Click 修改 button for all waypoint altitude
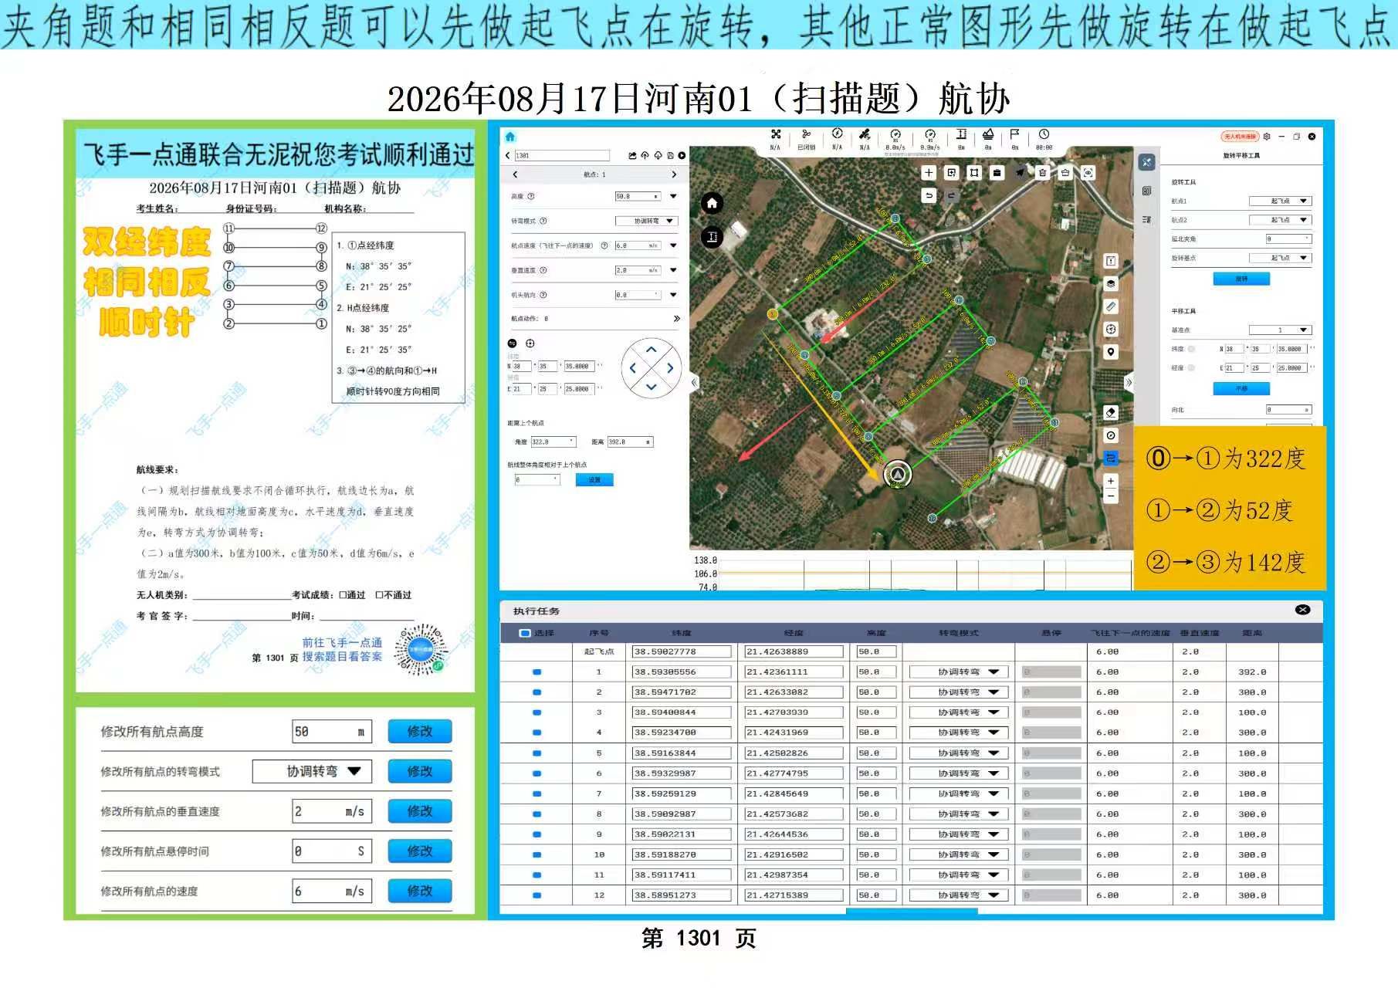The height and width of the screenshot is (988, 1398). [x=420, y=731]
